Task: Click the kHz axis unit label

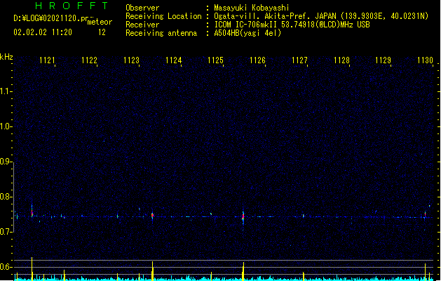Action: click(6, 57)
